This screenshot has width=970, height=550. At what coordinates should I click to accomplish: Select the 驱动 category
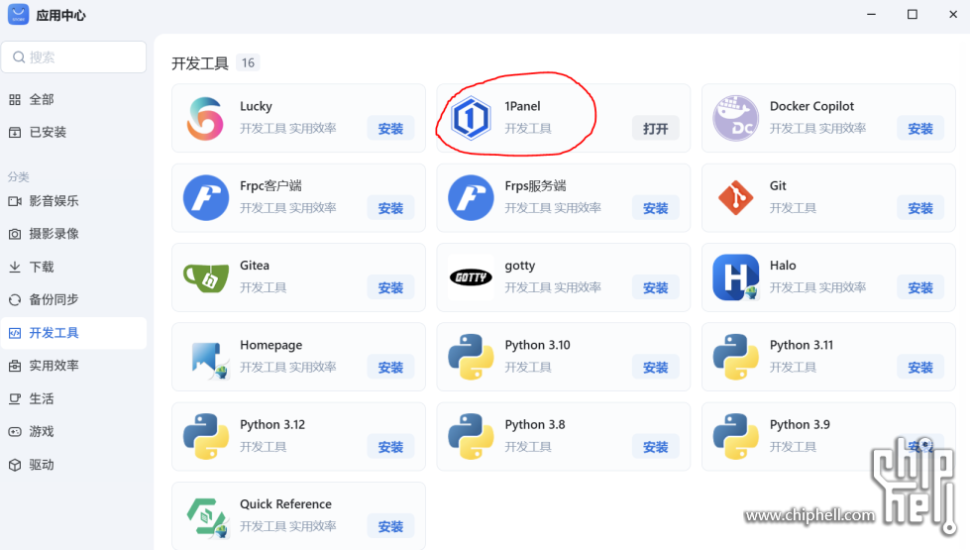coord(73,465)
